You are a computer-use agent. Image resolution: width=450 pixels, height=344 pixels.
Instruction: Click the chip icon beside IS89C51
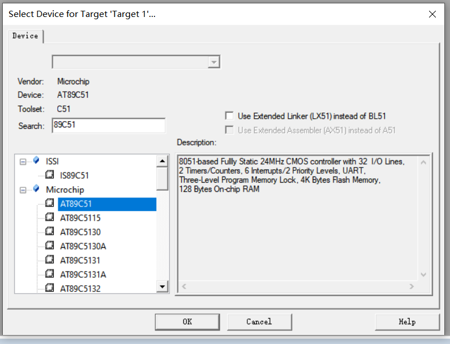pyautogui.click(x=50, y=174)
